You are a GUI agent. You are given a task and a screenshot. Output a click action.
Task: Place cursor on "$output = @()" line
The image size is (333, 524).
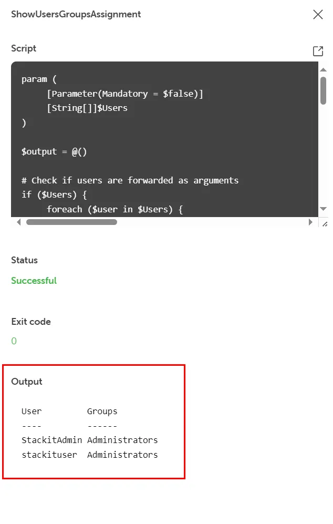(x=54, y=151)
